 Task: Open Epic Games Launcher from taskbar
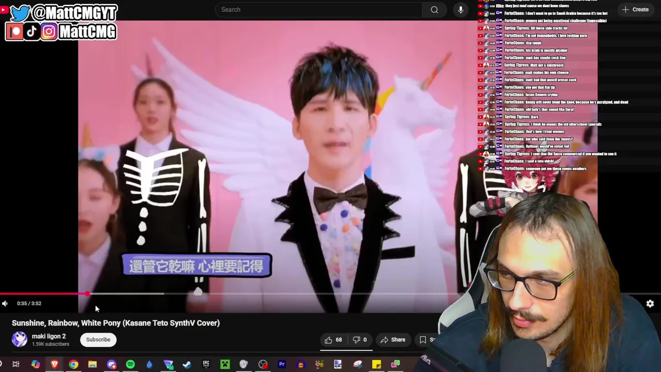coord(206,364)
